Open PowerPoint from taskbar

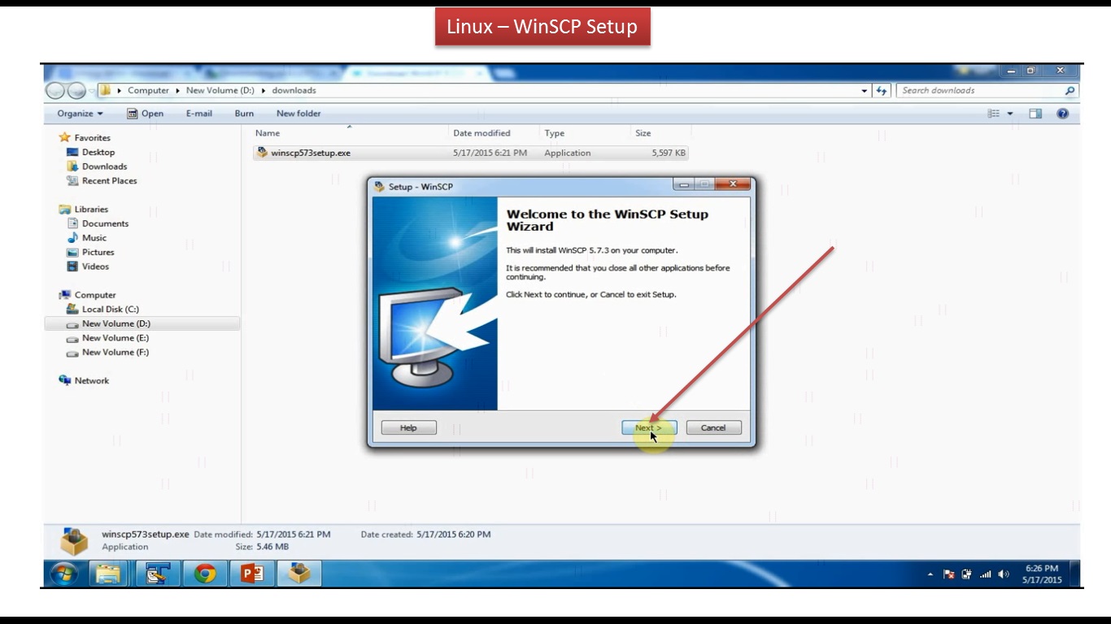click(252, 574)
